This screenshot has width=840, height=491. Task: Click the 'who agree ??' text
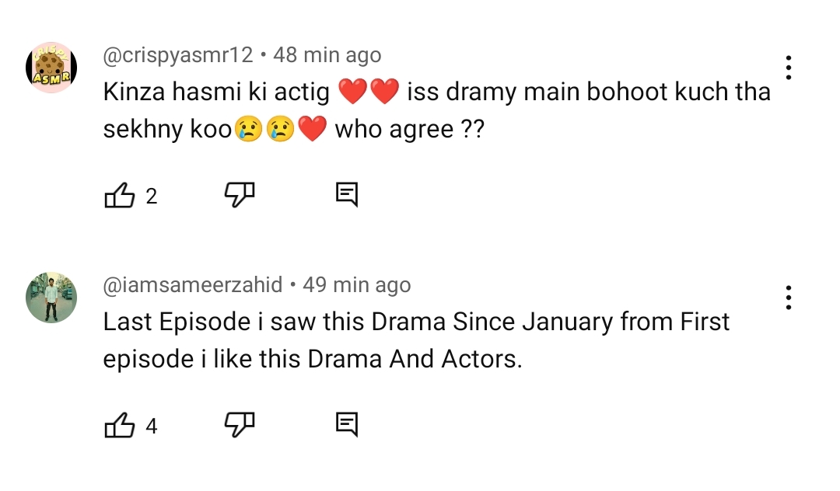[409, 129]
